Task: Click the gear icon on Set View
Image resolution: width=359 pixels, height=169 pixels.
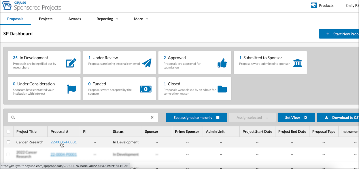Action: pos(306,117)
